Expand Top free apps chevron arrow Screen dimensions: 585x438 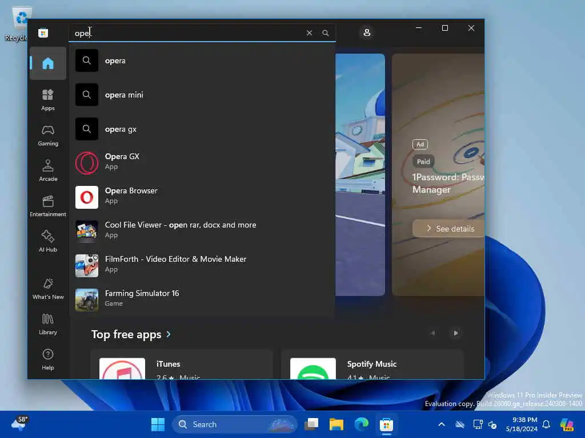169,334
